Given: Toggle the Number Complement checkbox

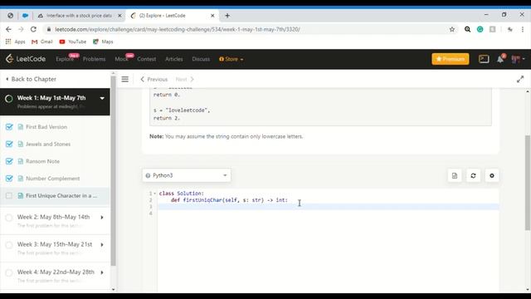Looking at the screenshot, I should (x=9, y=179).
